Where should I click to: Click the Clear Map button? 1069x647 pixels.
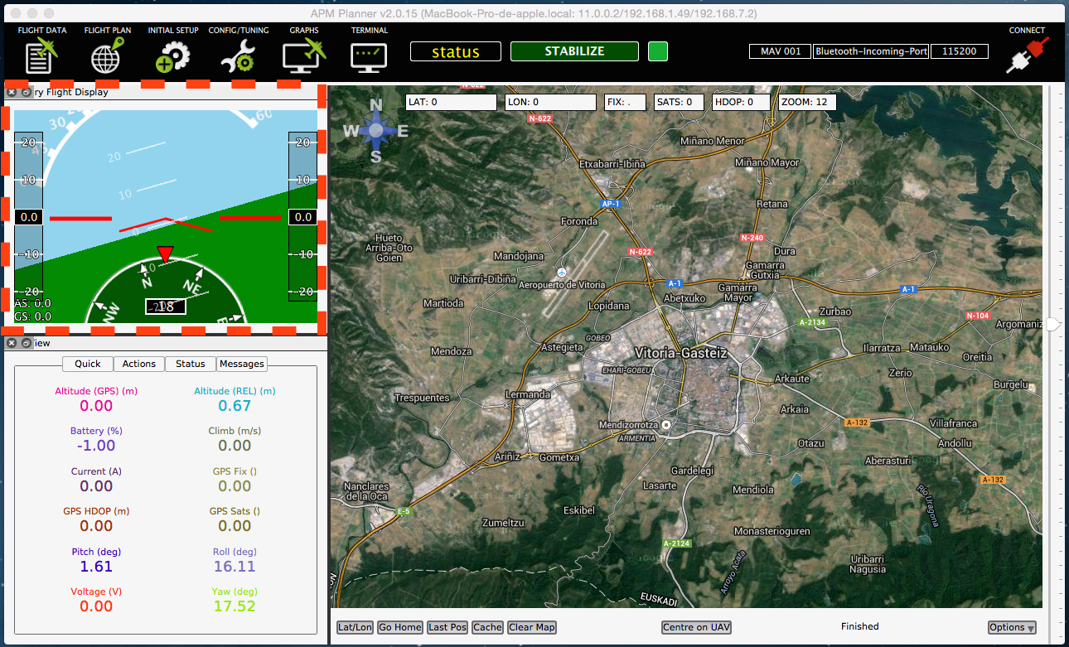532,627
